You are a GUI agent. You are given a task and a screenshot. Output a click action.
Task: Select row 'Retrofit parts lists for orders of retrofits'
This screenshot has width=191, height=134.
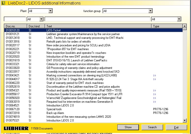pyautogui.click(x=93, y=42)
